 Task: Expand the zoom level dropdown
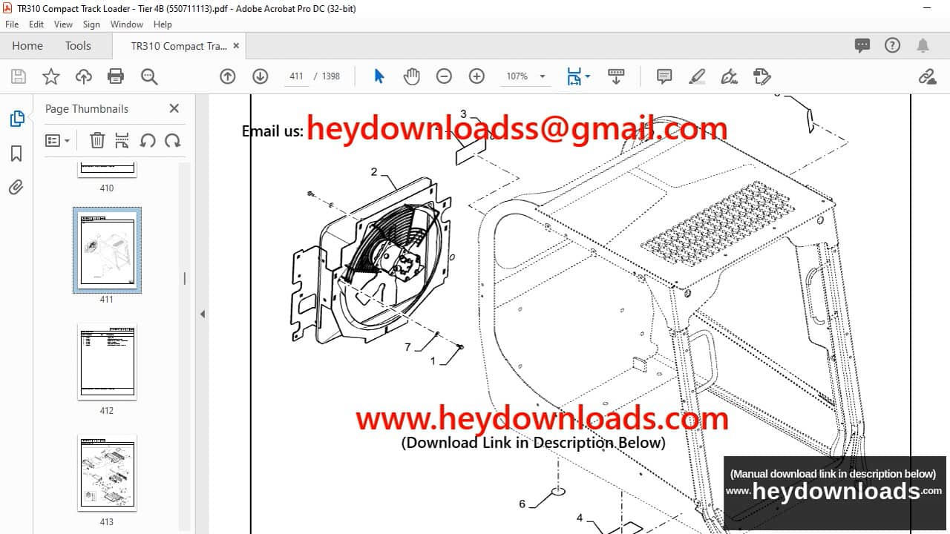(x=543, y=76)
